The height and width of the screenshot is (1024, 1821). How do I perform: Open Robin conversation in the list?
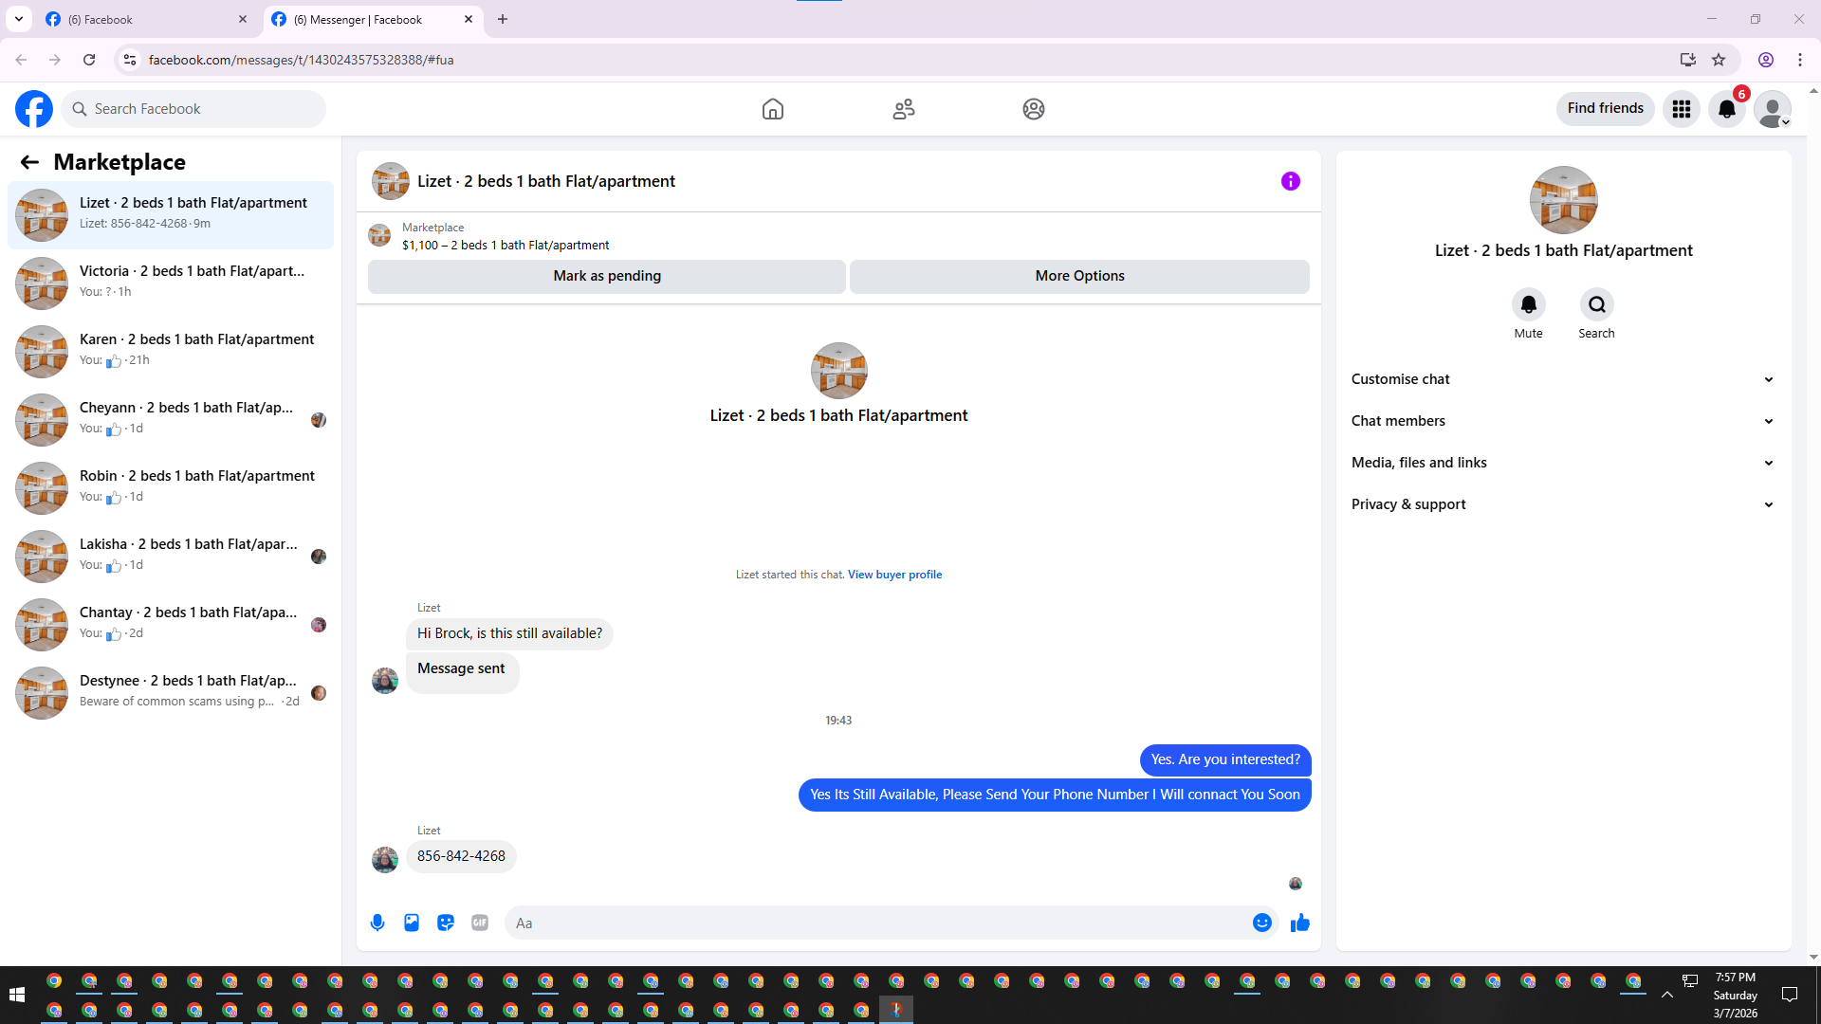click(x=171, y=488)
